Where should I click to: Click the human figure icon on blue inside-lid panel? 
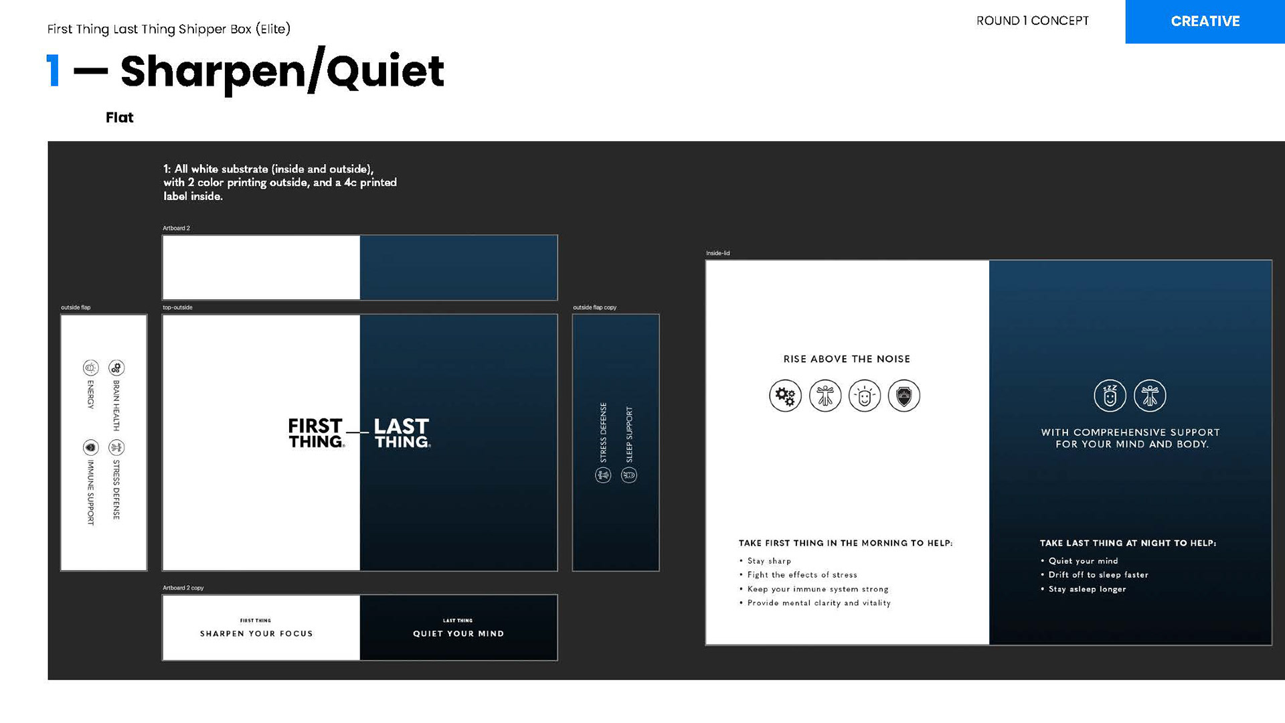coord(1150,396)
